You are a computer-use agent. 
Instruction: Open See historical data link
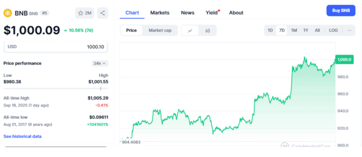(x=22, y=136)
